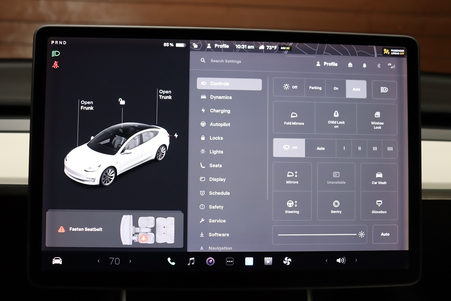This screenshot has width=451, height=301.
Task: Set headlights to Parking mode
Action: pos(315,88)
